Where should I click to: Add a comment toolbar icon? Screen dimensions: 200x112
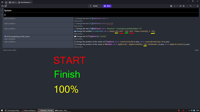pyautogui.click(x=181, y=6)
